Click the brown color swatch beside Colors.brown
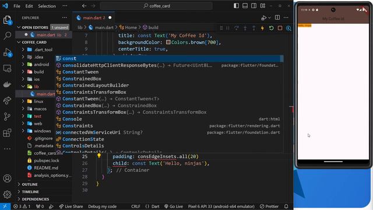The image size is (373, 210). (x=168, y=43)
